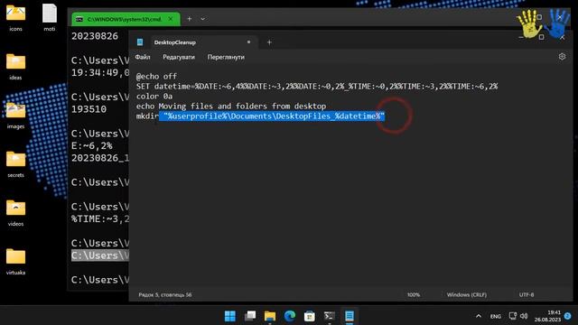Open the clock and date panel

point(547,316)
